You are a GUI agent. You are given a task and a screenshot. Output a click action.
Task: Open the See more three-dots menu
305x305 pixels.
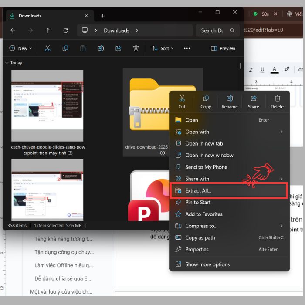(x=187, y=48)
